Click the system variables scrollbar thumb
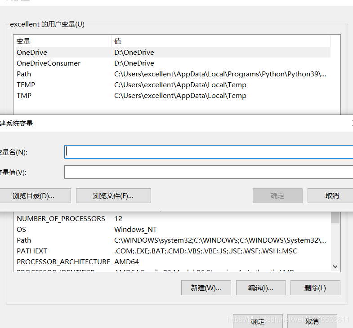The width and height of the screenshot is (353, 328). coord(335,217)
